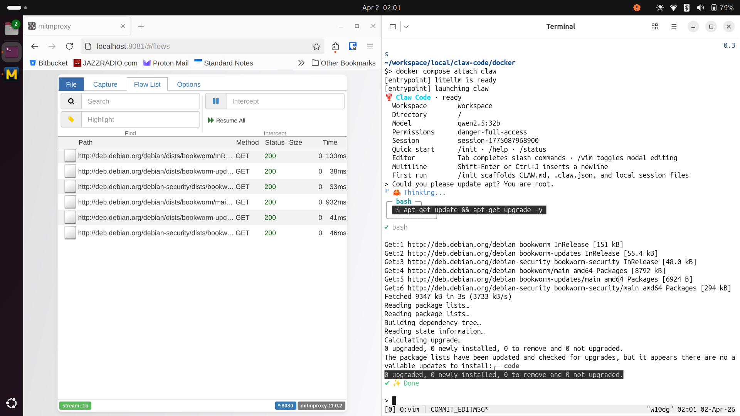Select the last 46ms flow checkbox

[70, 233]
